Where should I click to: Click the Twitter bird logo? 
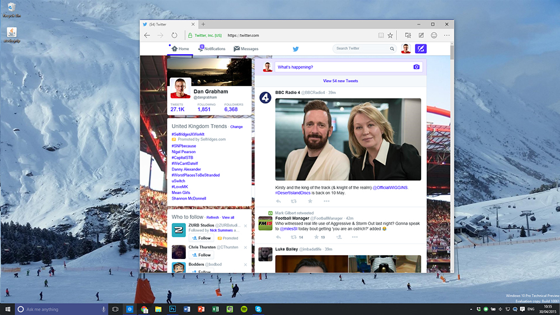tap(296, 49)
